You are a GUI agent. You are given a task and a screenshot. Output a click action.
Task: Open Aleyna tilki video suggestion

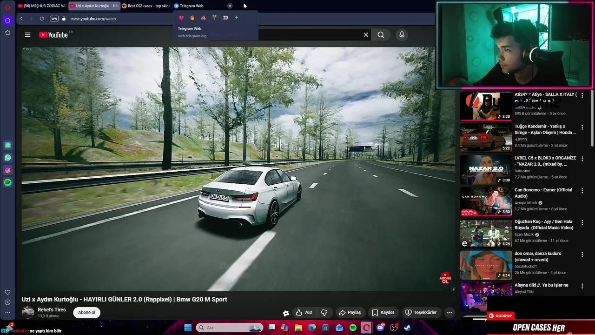tap(542, 285)
